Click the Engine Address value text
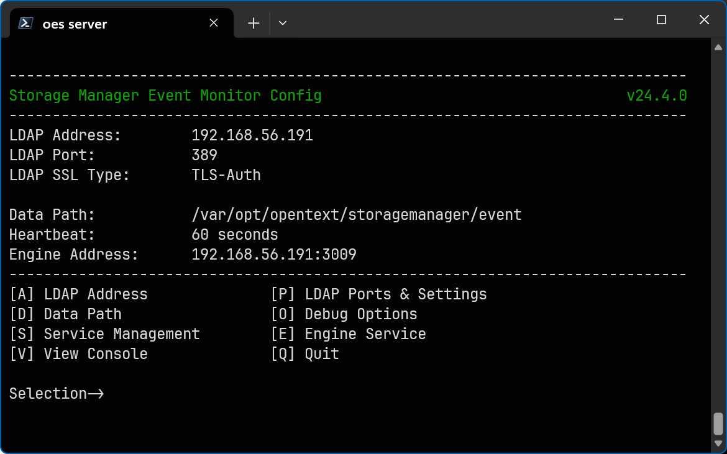The image size is (727, 454). (273, 254)
